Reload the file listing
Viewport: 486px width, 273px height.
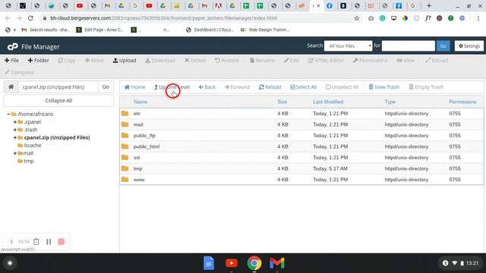pyautogui.click(x=270, y=87)
